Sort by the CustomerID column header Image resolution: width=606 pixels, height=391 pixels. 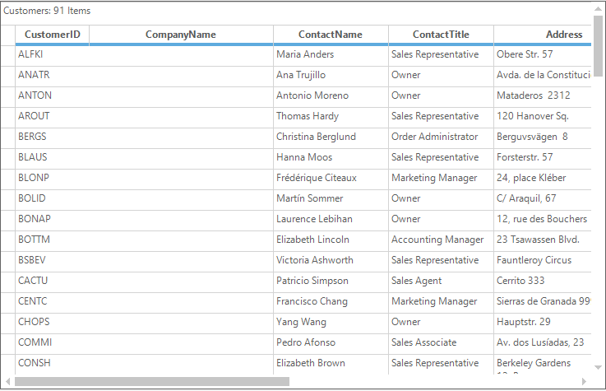click(52, 35)
